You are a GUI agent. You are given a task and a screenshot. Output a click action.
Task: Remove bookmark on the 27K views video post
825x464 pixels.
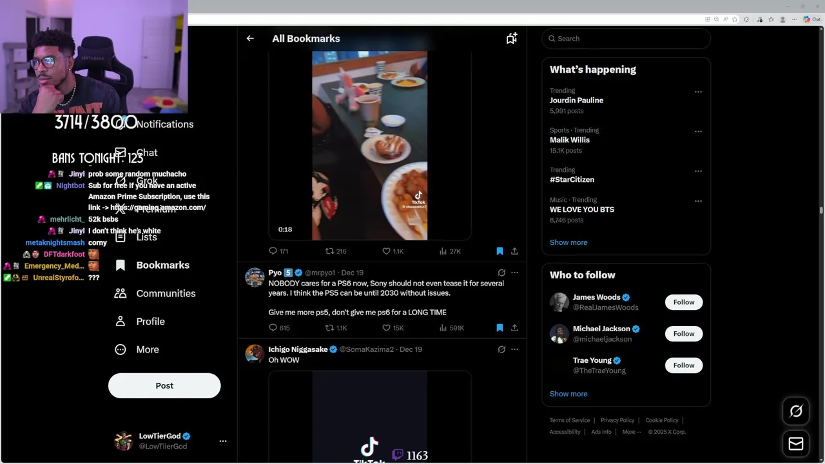point(500,251)
